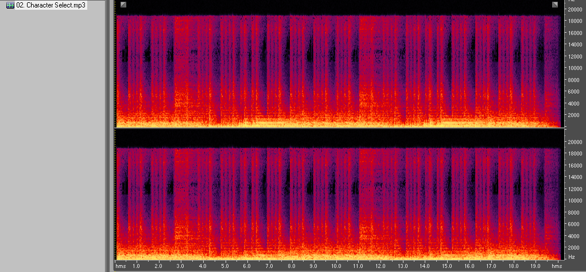The height and width of the screenshot is (272, 586).
Task: Click the 18000 label on lower channel frequency scale
Action: (x=576, y=154)
